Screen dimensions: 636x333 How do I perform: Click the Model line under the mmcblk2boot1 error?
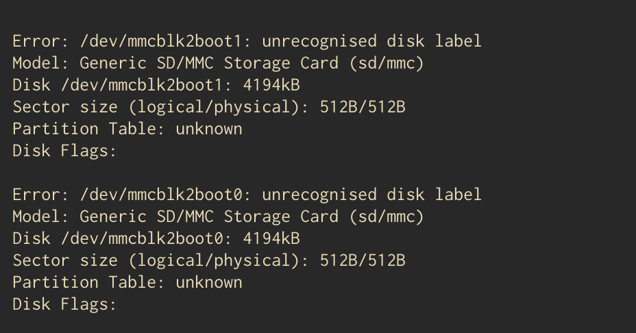point(218,63)
